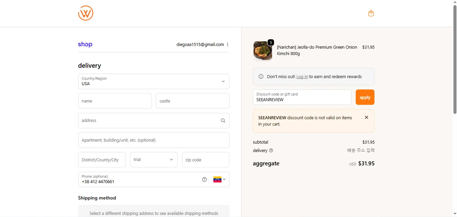
Task: Click the subtotal label
Action: pyautogui.click(x=260, y=142)
